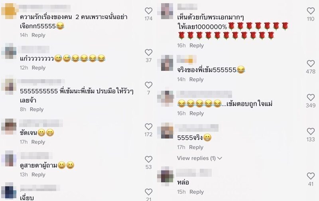The image size is (319, 201).
Task: Heart the ชัดเจน comment with 172 likes
Action: [148, 127]
